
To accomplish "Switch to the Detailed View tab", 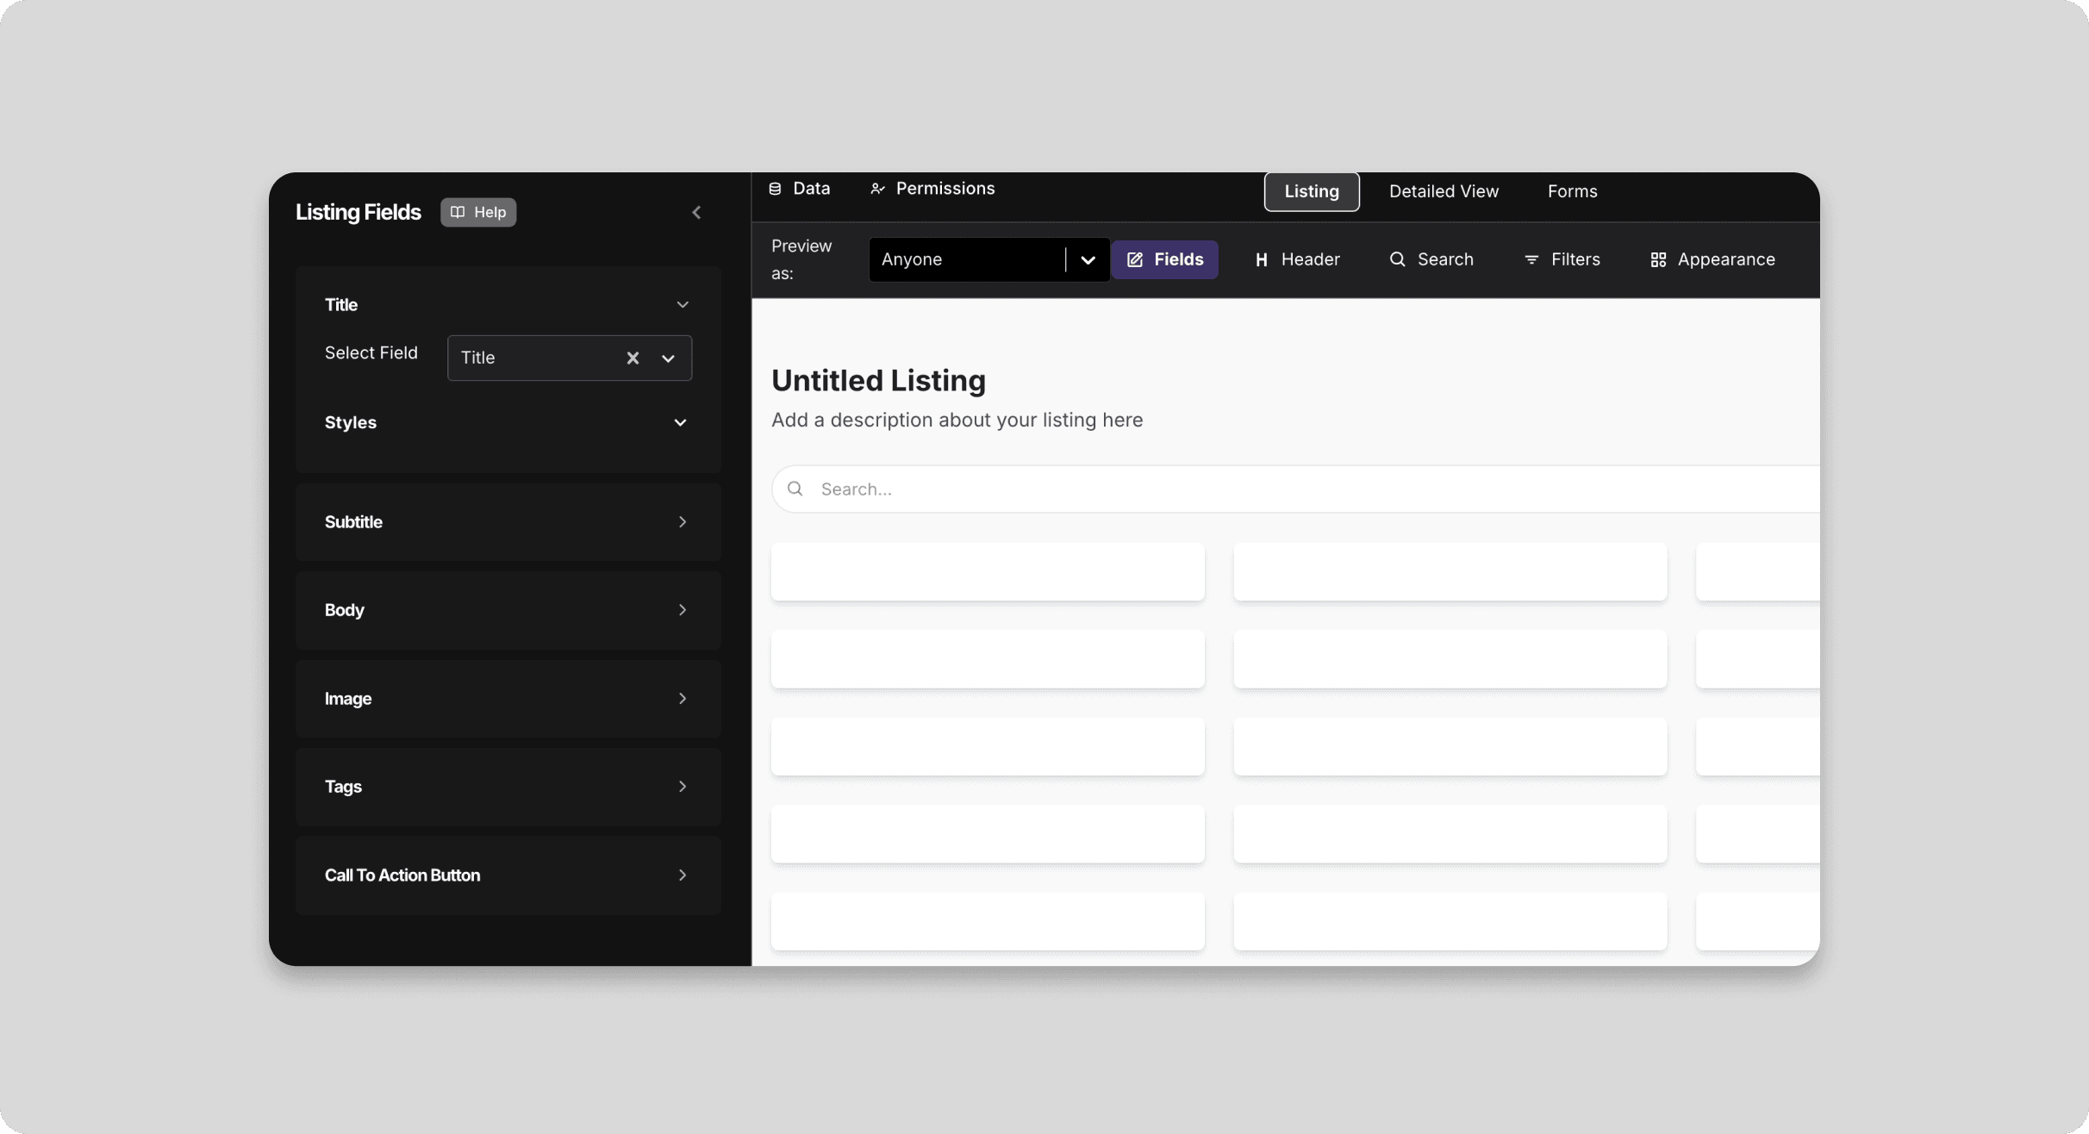I will [x=1444, y=192].
